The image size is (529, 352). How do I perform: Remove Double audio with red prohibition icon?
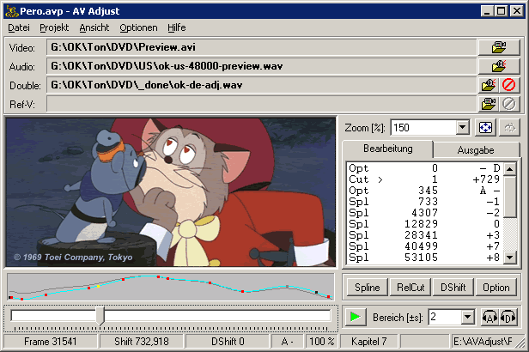point(508,85)
